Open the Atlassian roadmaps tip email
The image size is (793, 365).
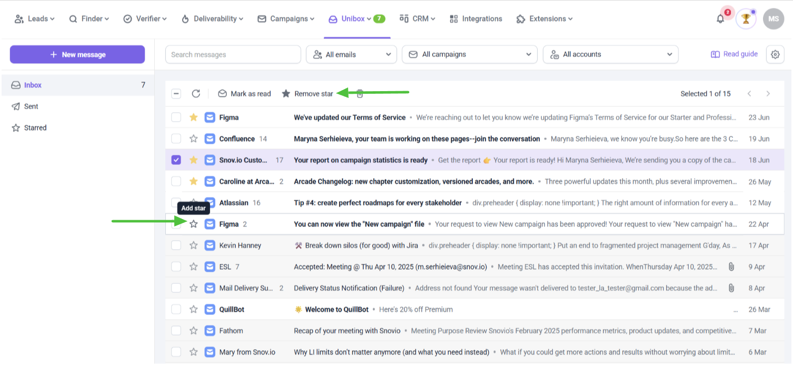click(474, 203)
